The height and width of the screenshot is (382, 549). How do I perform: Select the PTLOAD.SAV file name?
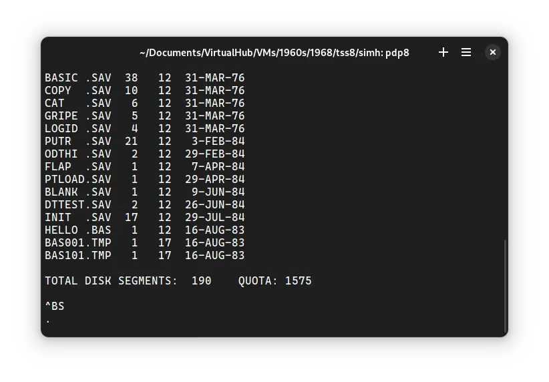tap(78, 179)
